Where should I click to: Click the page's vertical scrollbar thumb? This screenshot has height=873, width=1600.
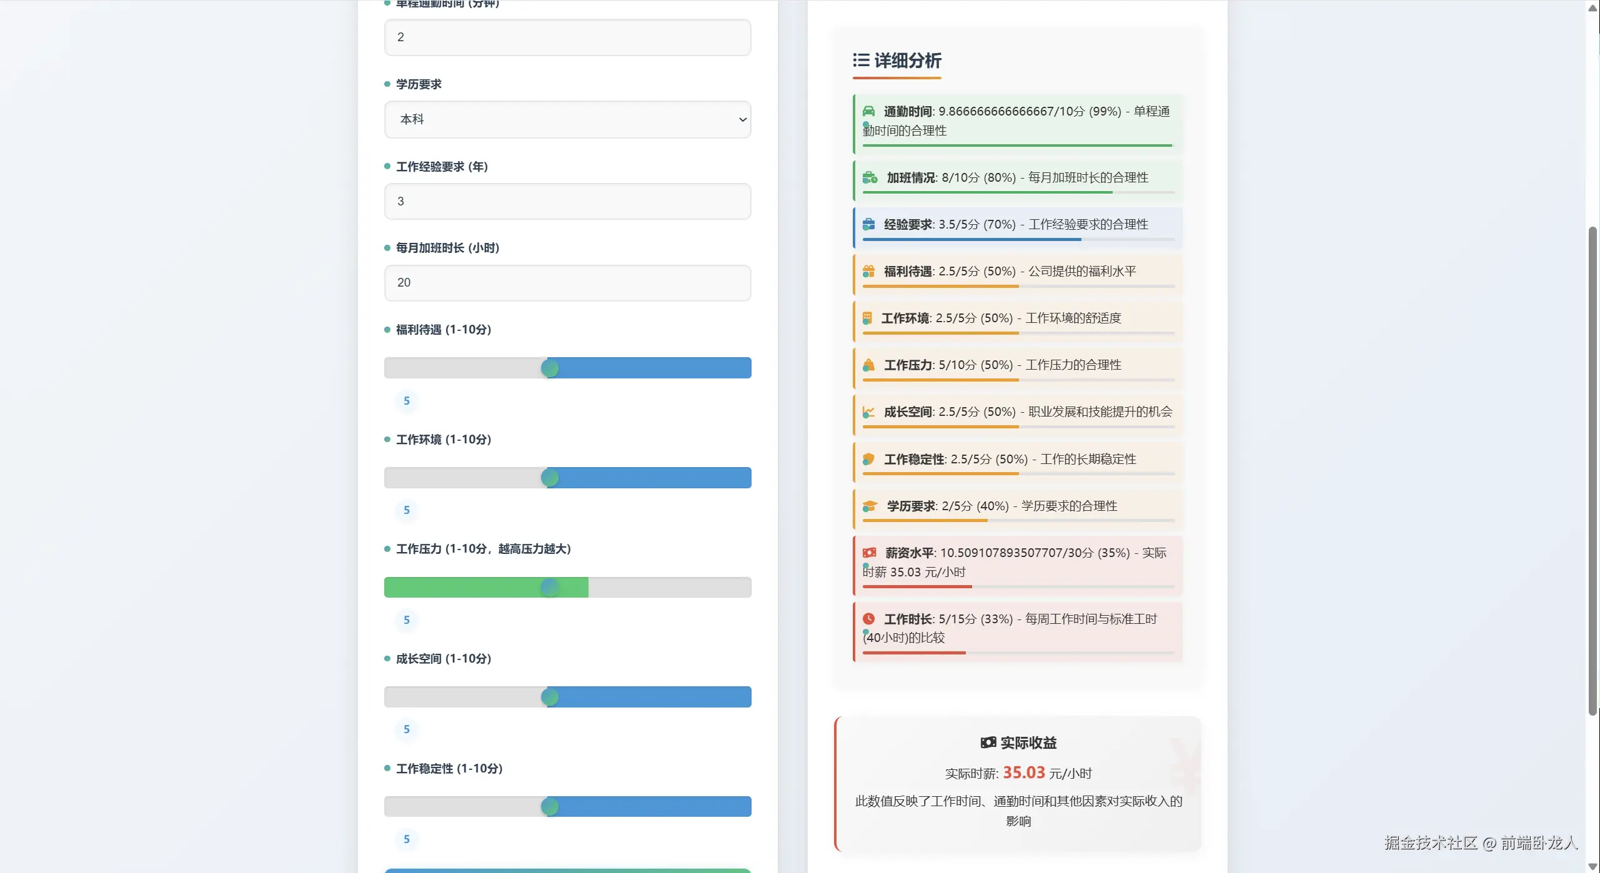click(1593, 471)
